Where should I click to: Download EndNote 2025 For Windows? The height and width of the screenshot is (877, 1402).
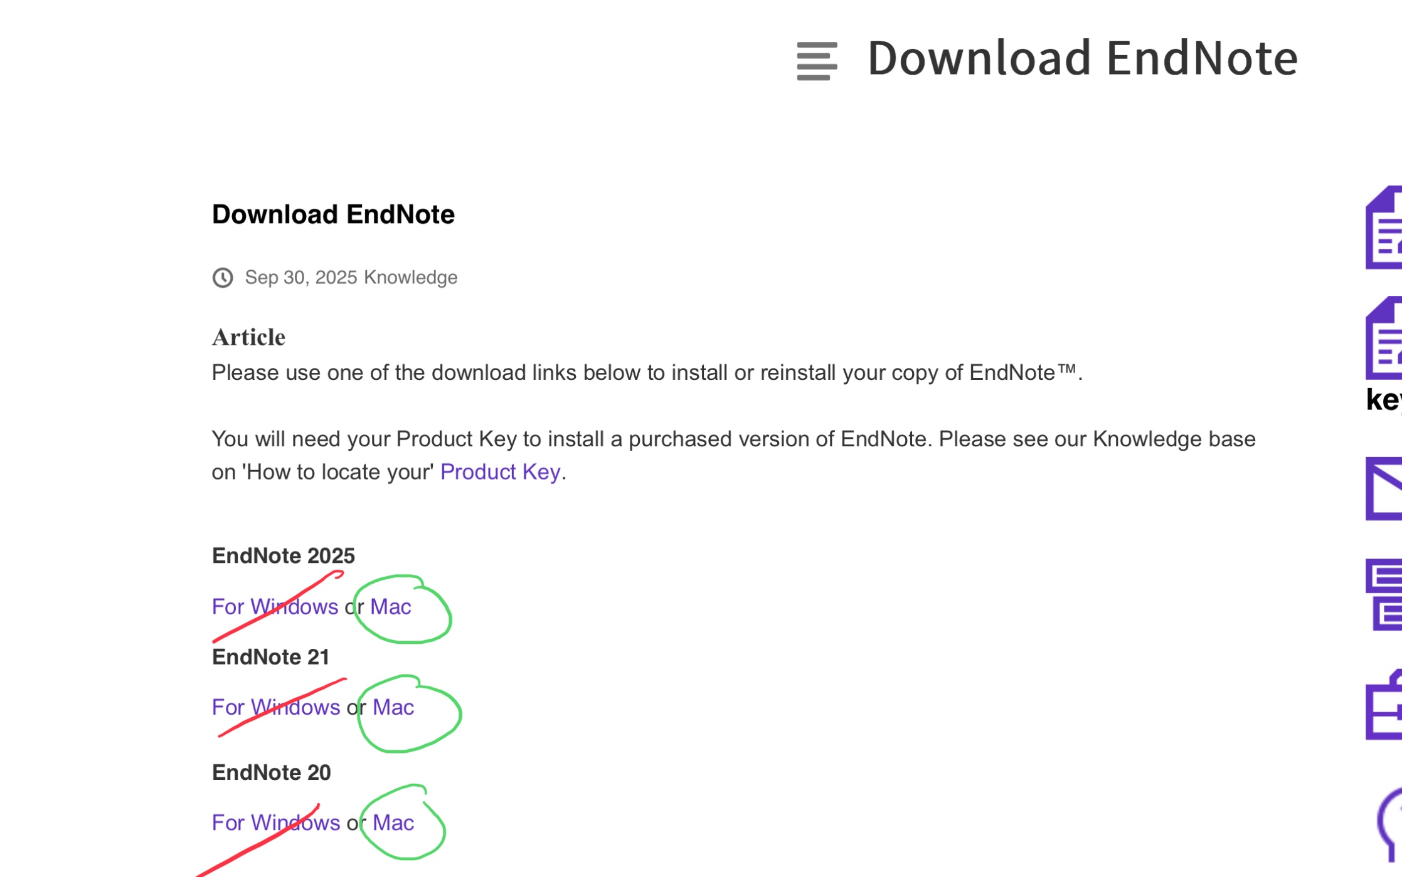(275, 606)
